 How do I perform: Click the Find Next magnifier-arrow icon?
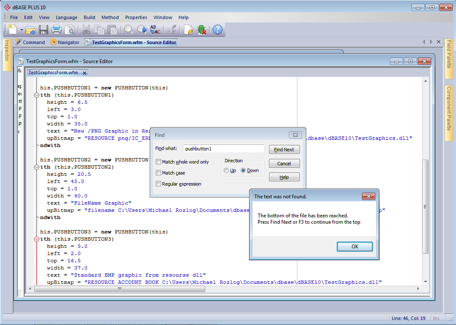click(x=142, y=30)
